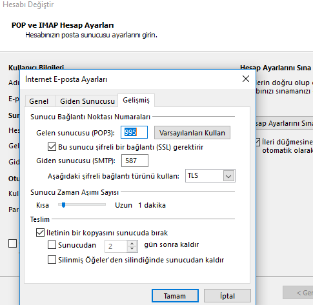Enable Silinmiş Öğeler'den silindiğinde sunucudan kaldır
Image resolution: width=313 pixels, height=305 pixels.
(x=52, y=260)
